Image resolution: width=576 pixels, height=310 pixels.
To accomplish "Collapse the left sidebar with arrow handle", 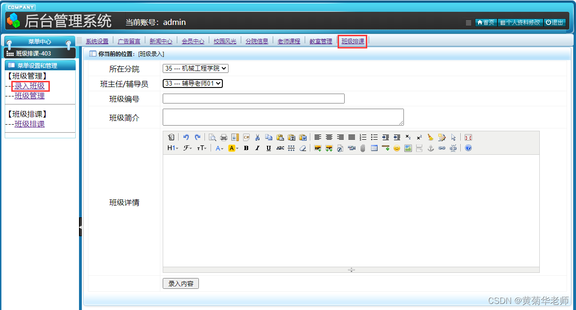I will pos(80,227).
